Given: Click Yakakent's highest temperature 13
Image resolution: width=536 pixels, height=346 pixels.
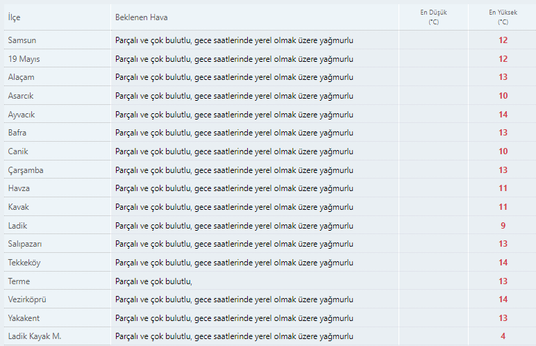Looking at the screenshot, I should [x=503, y=318].
